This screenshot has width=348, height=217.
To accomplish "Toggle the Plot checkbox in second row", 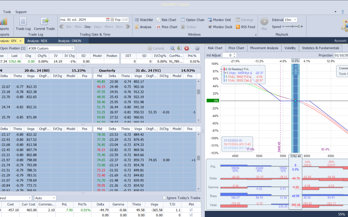I will [191, 215].
